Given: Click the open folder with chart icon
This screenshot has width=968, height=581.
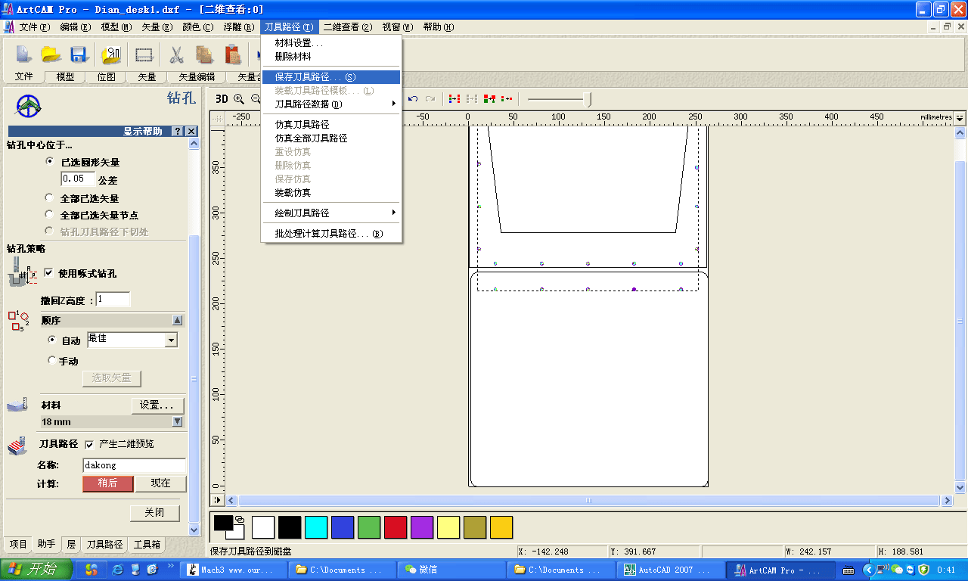Looking at the screenshot, I should click(x=111, y=54).
